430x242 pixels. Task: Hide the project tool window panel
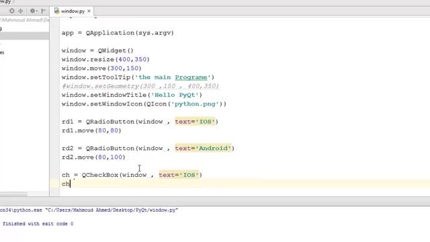pos(43,11)
